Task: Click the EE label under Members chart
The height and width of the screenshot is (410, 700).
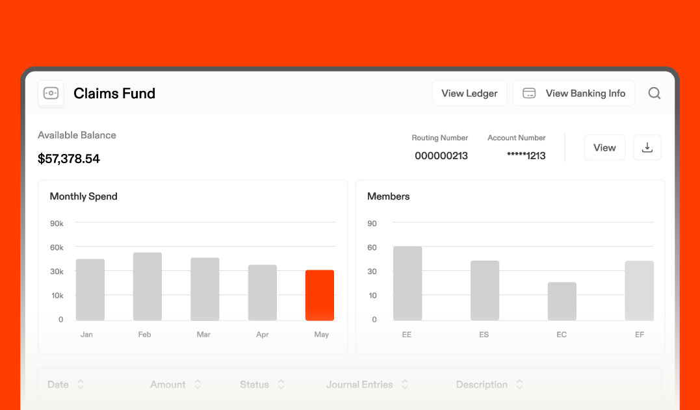Action: point(407,334)
